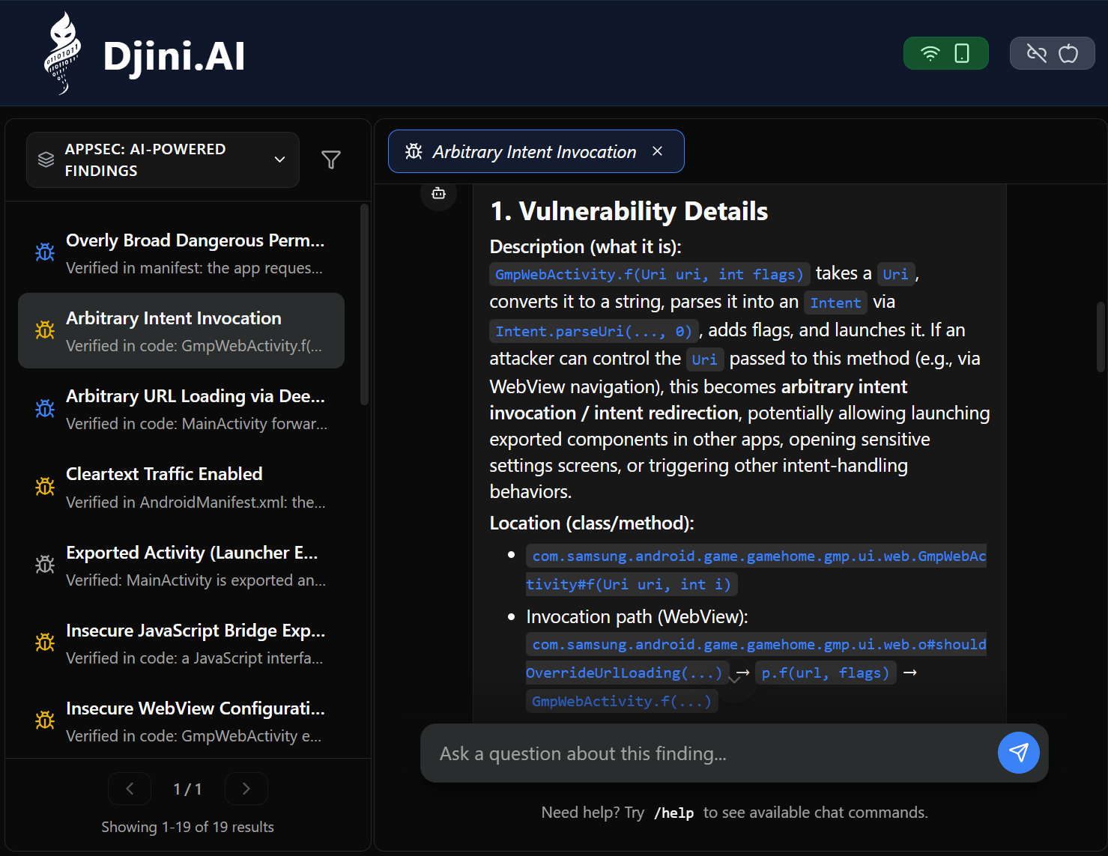The height and width of the screenshot is (856, 1108).
Task: Open the Exported Activity (Launcher E... finding
Action: coord(181,565)
